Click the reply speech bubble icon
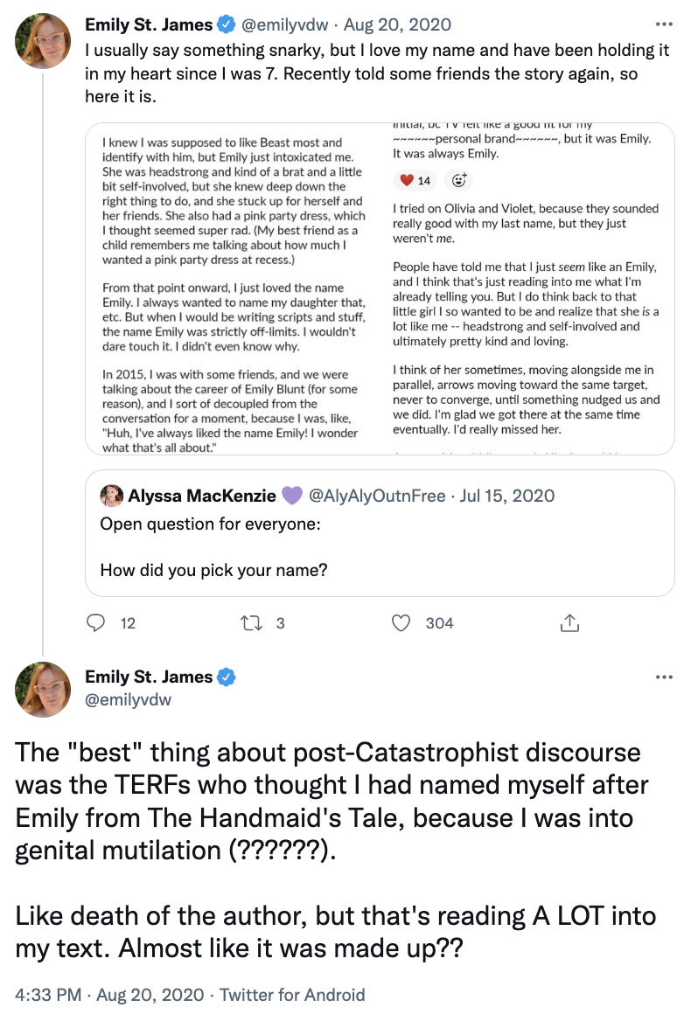Screen dimensions: 691x1021 coord(97,622)
